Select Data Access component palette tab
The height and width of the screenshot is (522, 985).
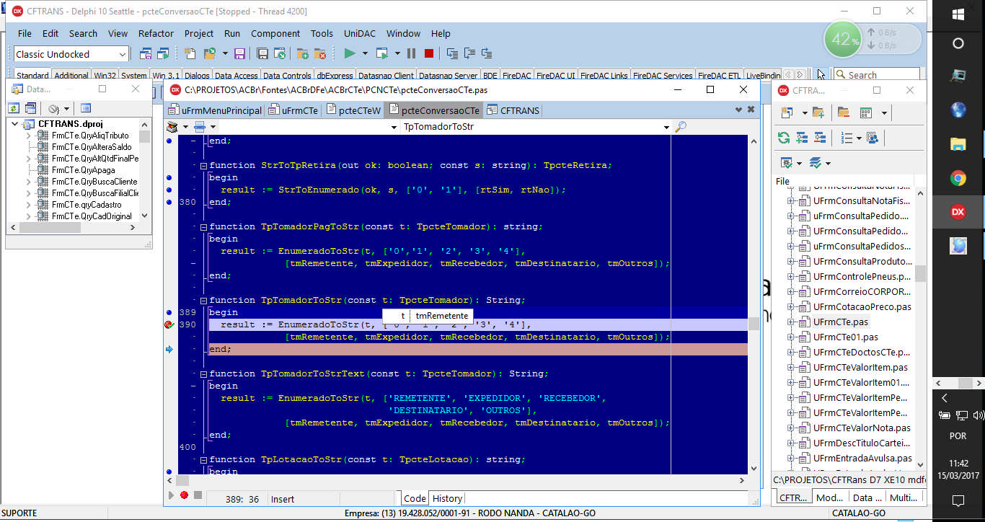236,75
